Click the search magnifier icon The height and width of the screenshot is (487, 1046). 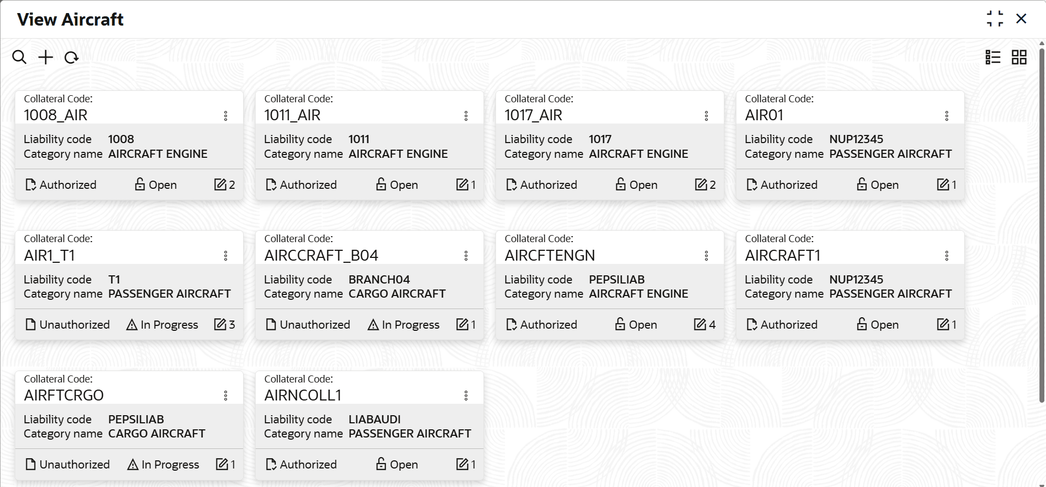tap(19, 57)
